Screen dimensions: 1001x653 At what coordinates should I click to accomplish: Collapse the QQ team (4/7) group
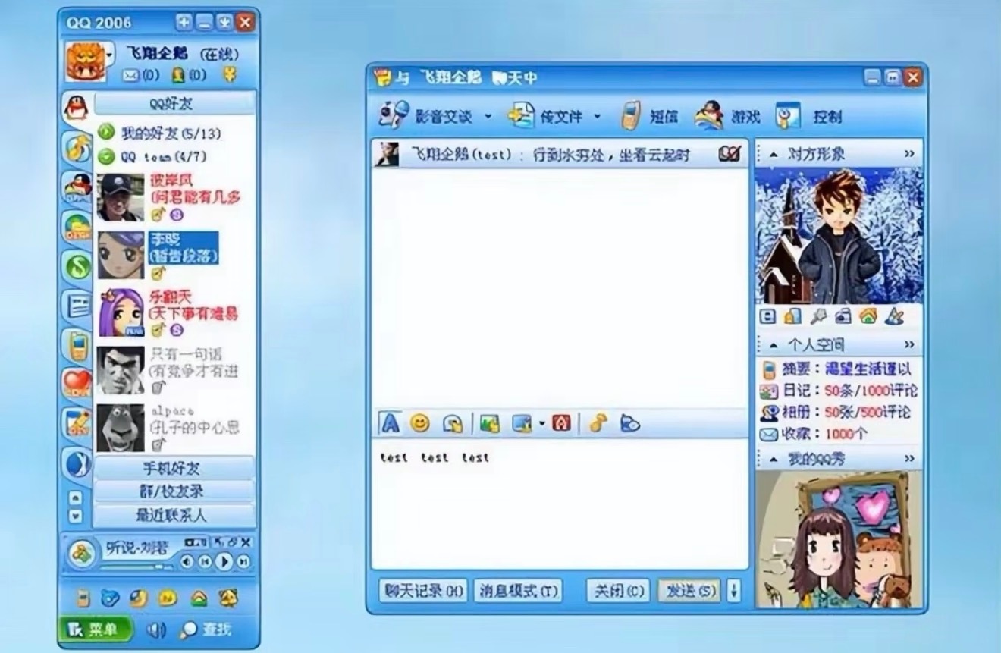[106, 157]
